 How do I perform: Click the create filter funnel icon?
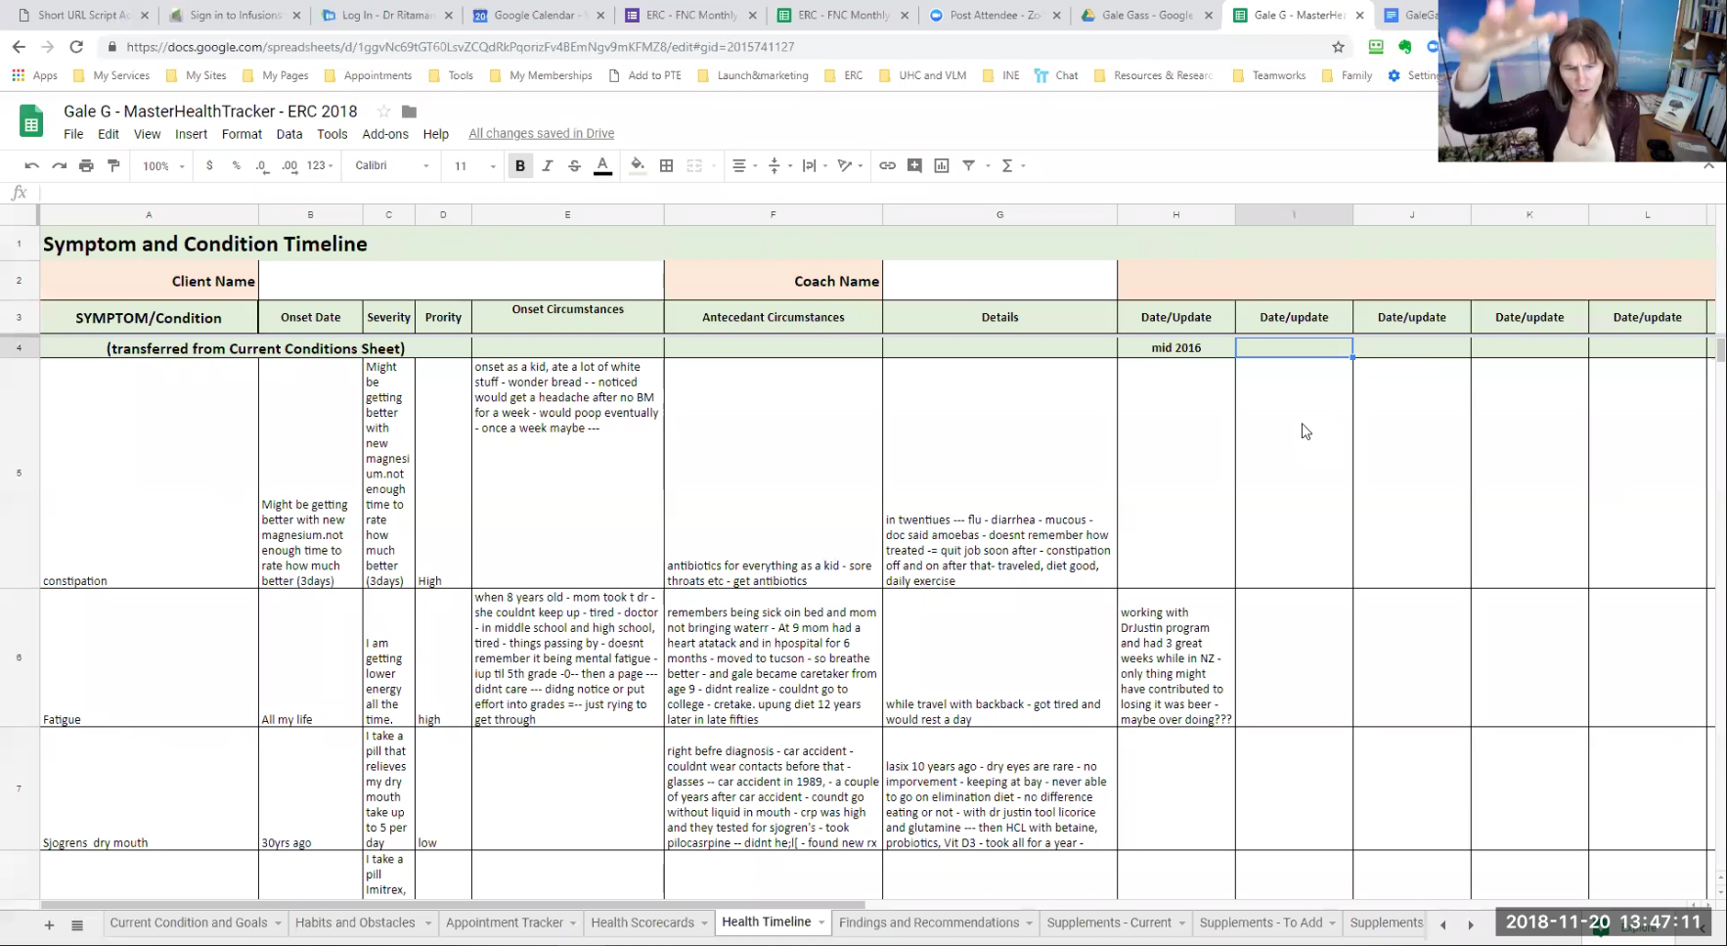click(x=968, y=166)
